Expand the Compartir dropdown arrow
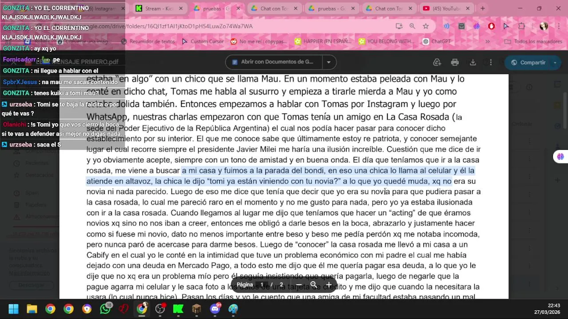The height and width of the screenshot is (319, 568). [555, 62]
